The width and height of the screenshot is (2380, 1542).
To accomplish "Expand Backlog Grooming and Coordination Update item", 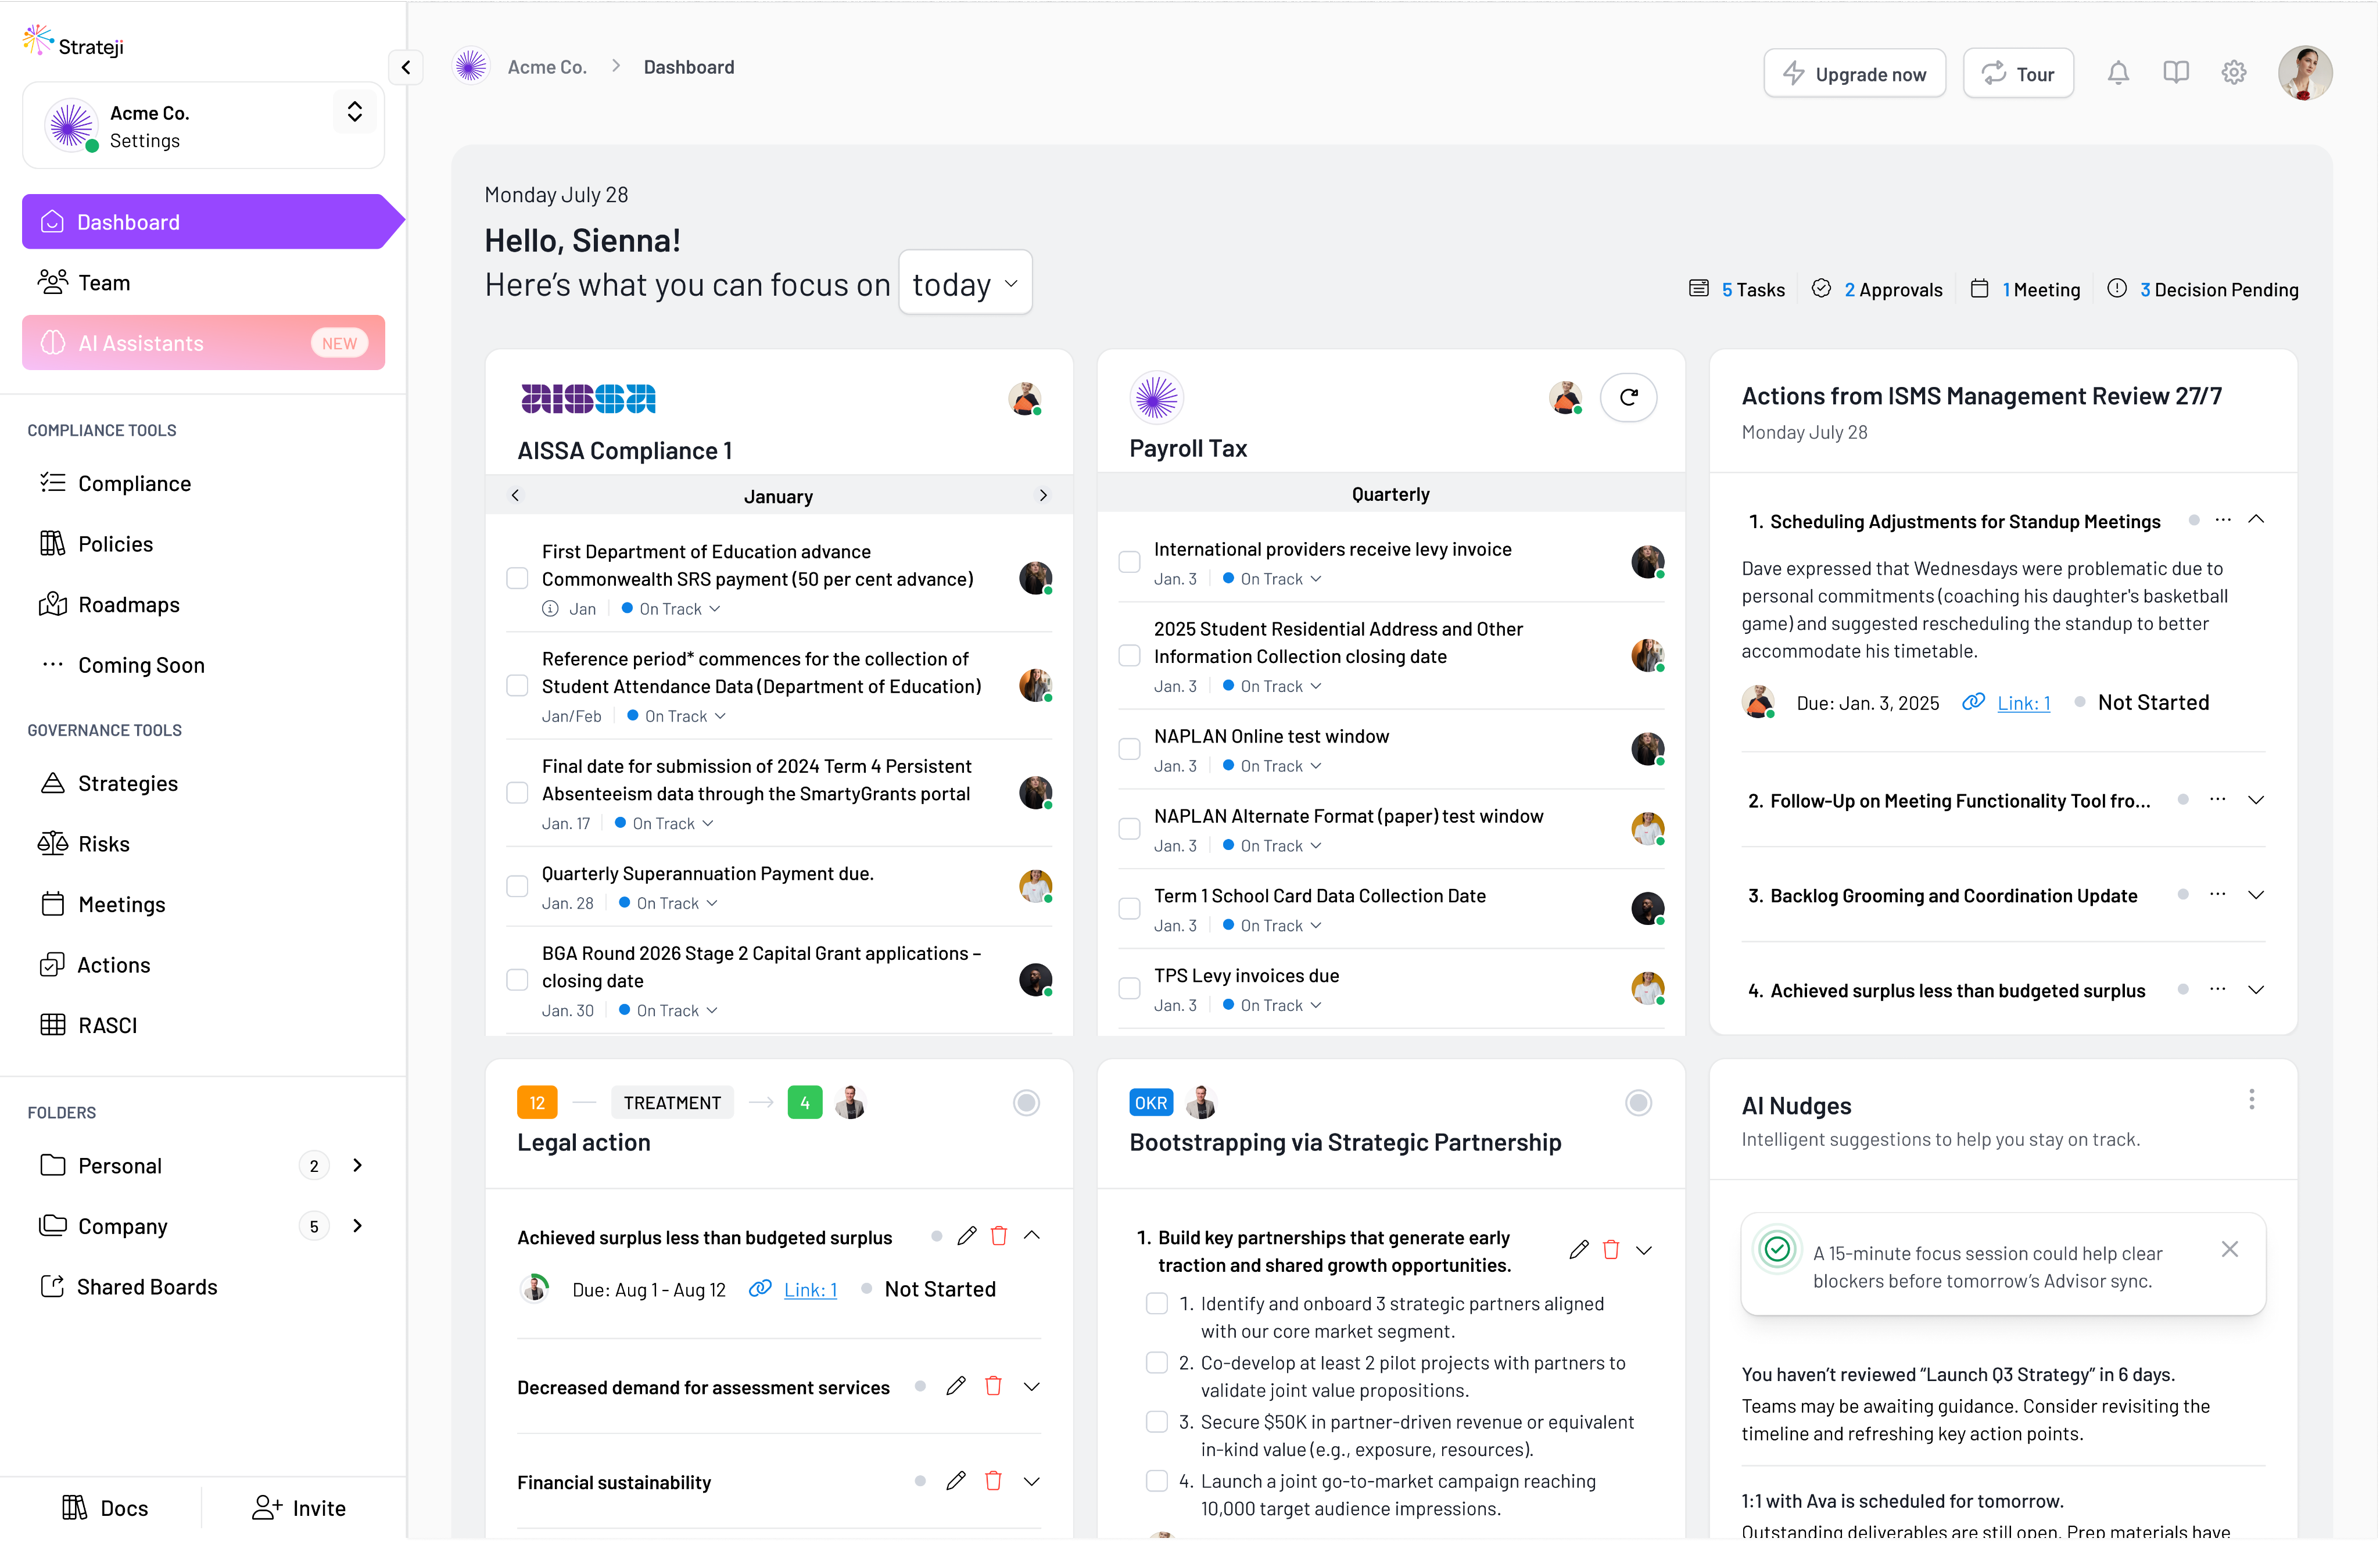I will tap(2255, 895).
